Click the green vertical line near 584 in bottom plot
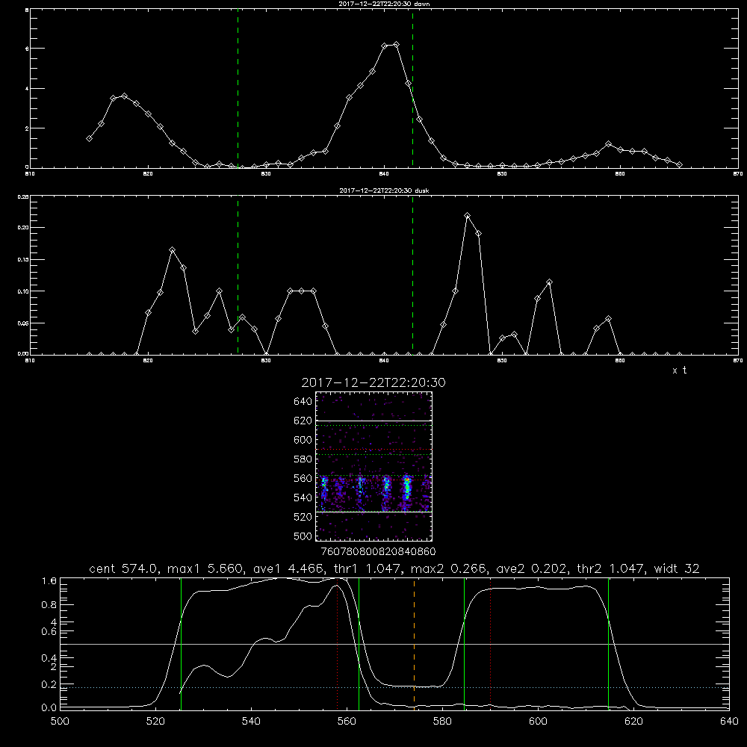 point(464,643)
